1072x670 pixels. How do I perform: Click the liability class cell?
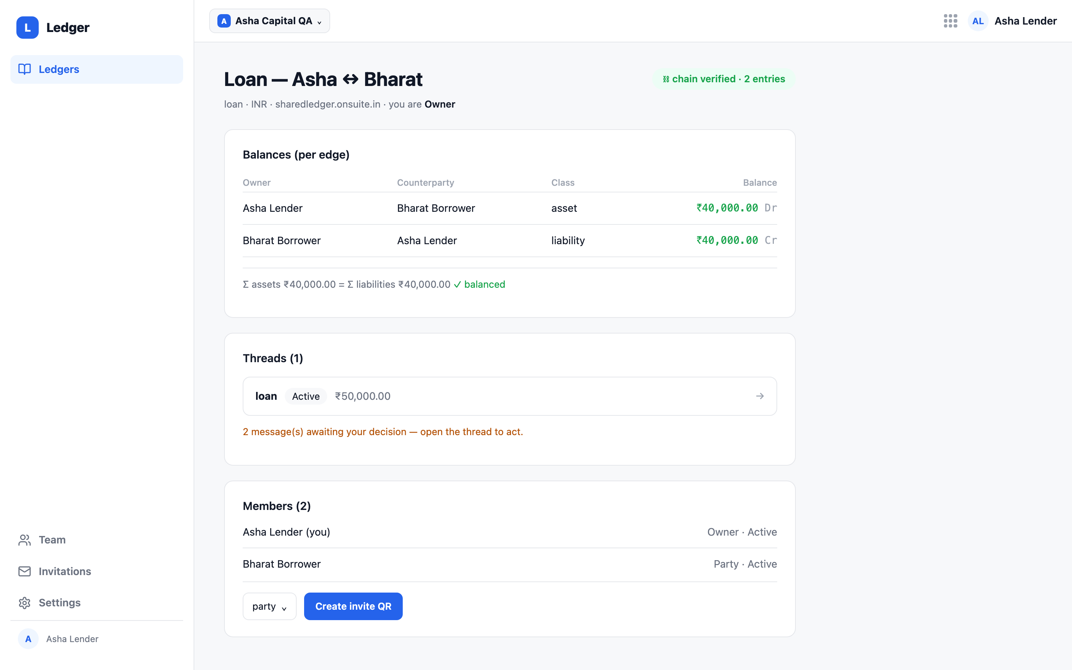[568, 240]
